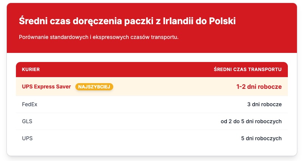The height and width of the screenshot is (161, 303).
Task: Click the word "transportu" in the subtitle
Action: coord(165,37)
